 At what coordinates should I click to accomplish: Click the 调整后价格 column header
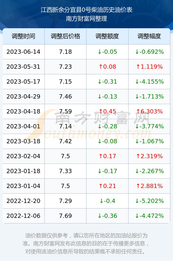pyautogui.click(x=65, y=36)
